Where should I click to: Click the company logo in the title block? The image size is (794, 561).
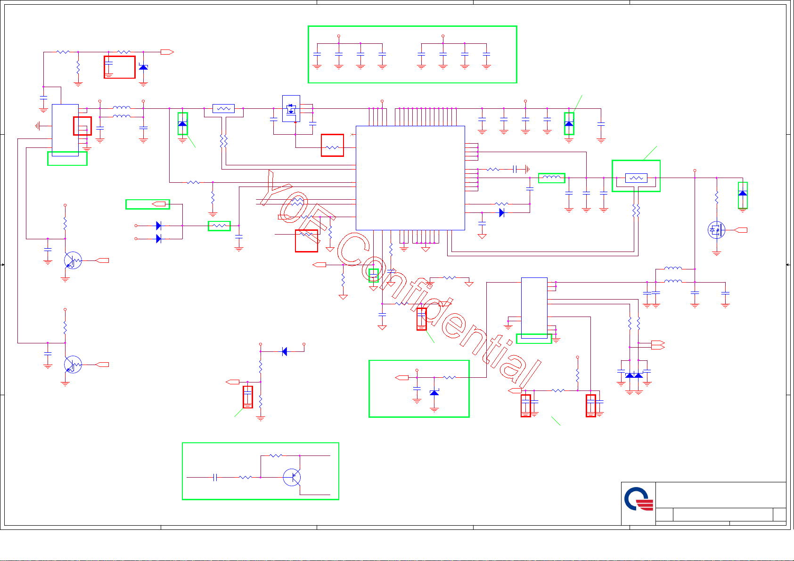coord(638,499)
